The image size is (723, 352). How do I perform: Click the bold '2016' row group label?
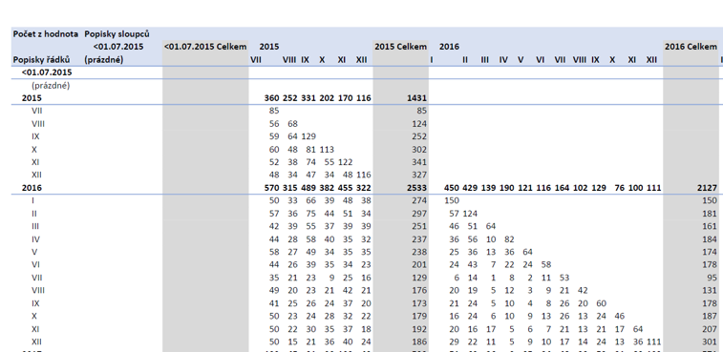[32, 188]
